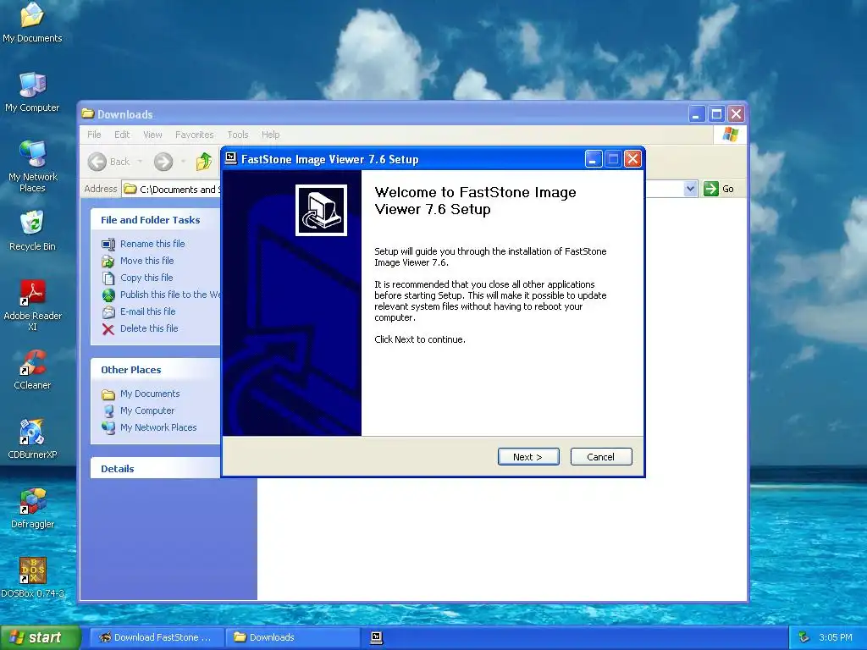The image size is (867, 650).
Task: Switch to Downloads taskbar button
Action: click(292, 637)
